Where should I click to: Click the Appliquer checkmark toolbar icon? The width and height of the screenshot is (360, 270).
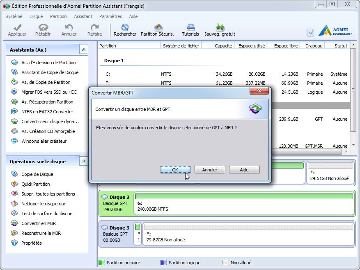[x=17, y=28]
